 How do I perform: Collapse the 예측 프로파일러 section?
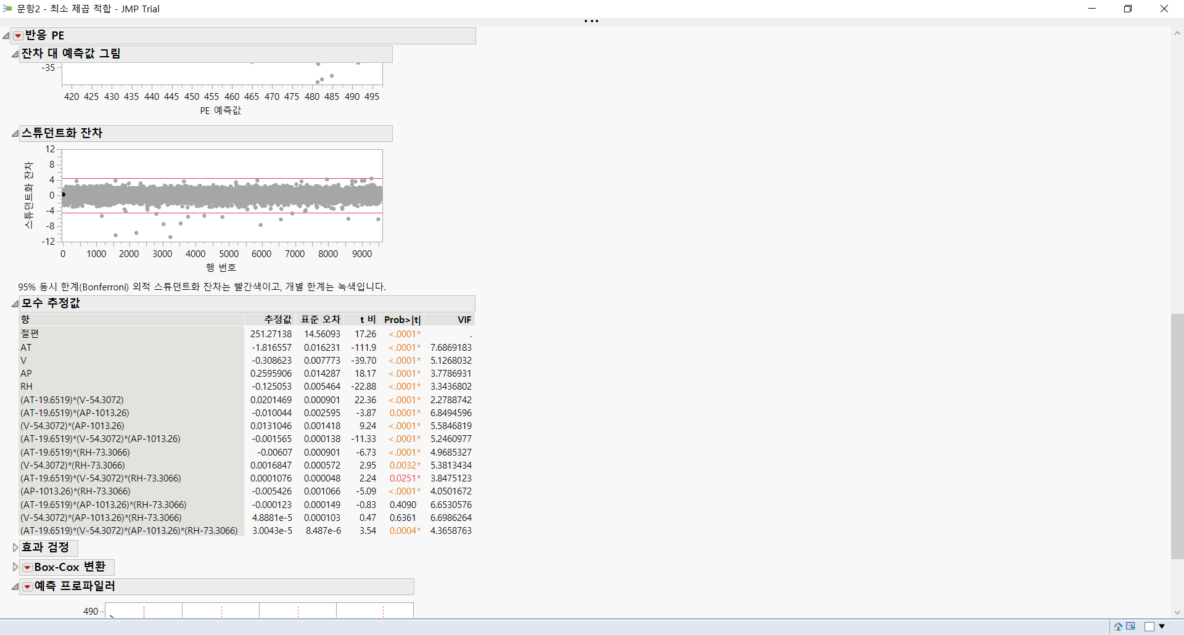pyautogui.click(x=15, y=586)
